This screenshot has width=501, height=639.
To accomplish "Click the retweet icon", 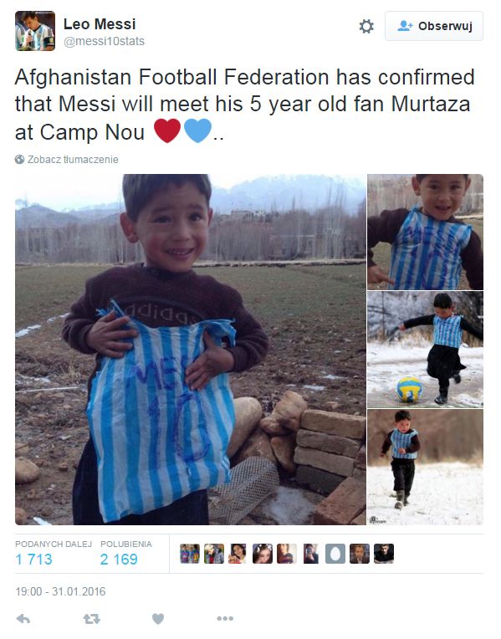I will pos(91,619).
